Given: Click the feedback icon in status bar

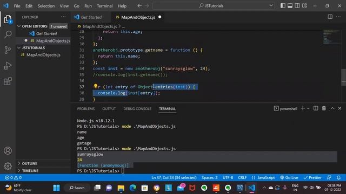Looking at the screenshot, I should click(x=329, y=177).
